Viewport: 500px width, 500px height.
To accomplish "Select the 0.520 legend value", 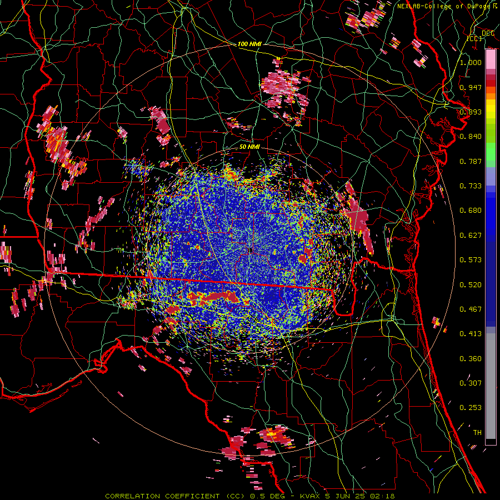I will (471, 285).
